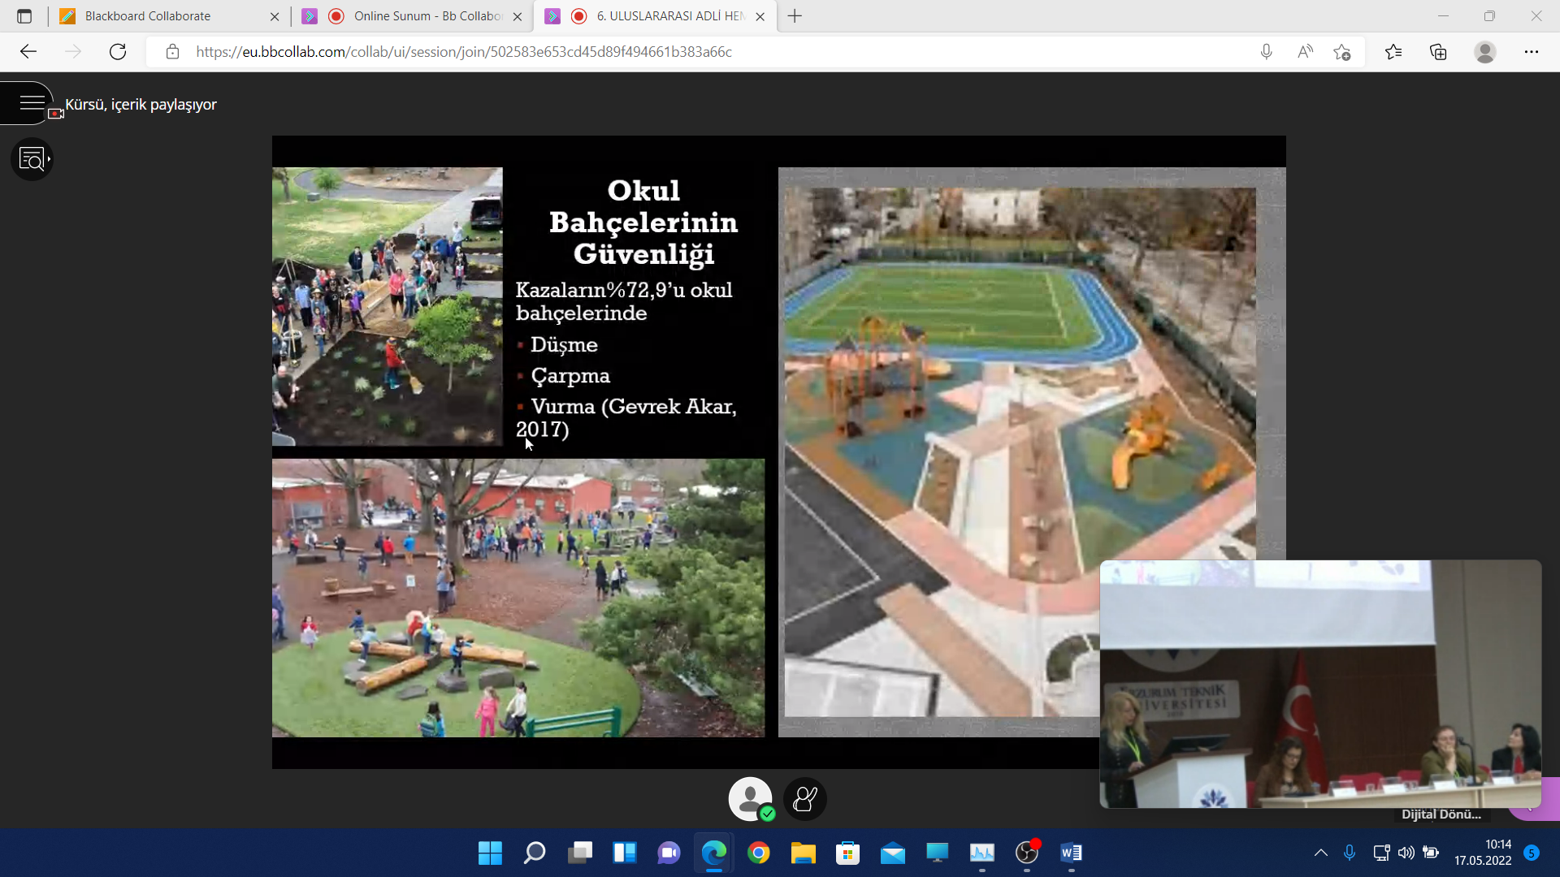Click the address bar URL

(x=463, y=52)
